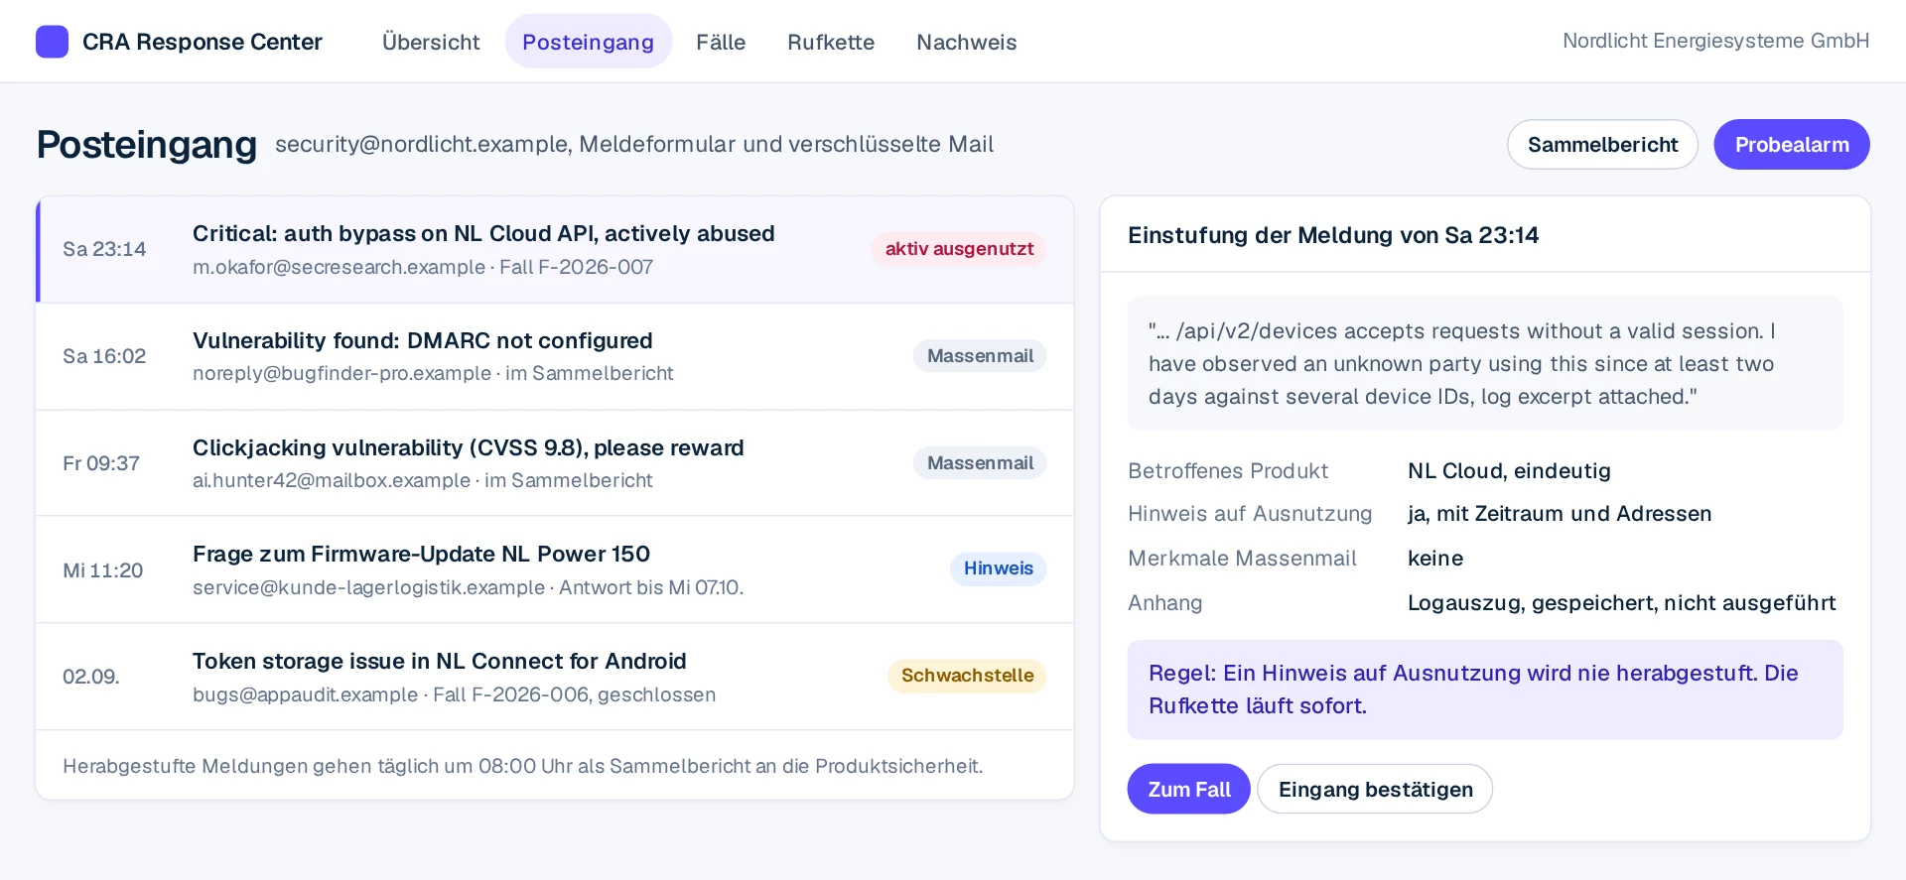
Task: Select the Token storage issue message
Action: (x=555, y=677)
